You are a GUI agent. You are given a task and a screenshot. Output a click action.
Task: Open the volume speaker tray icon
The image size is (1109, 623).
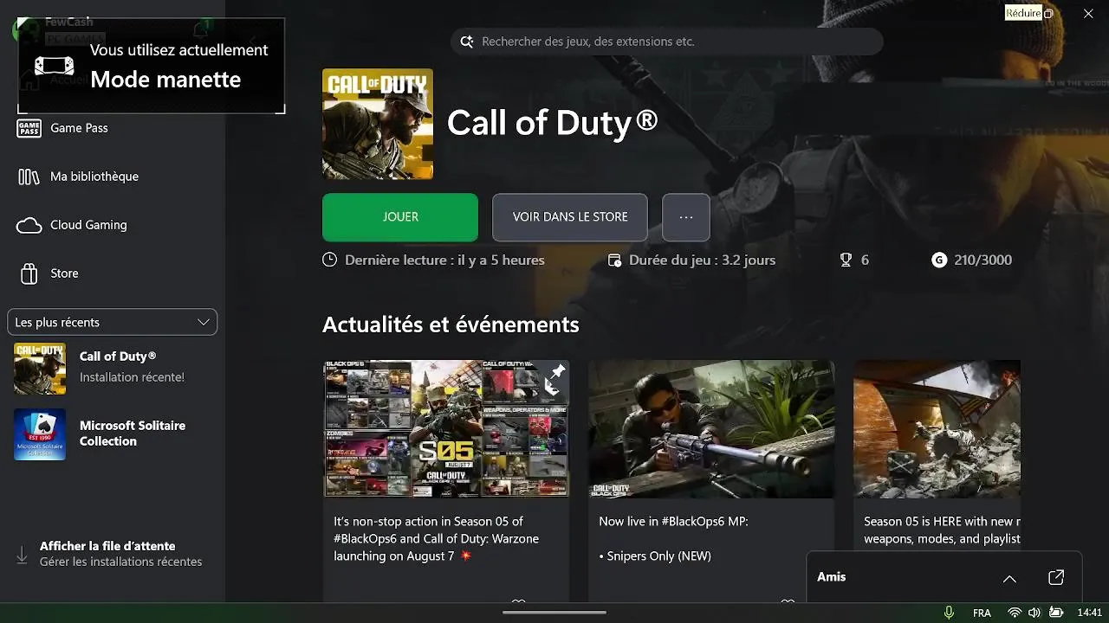[1034, 613]
